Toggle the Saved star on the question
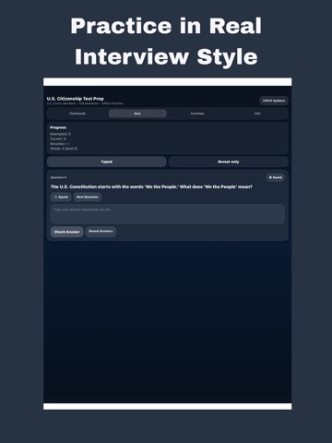Screen dimensions: 332x443 (276, 177)
